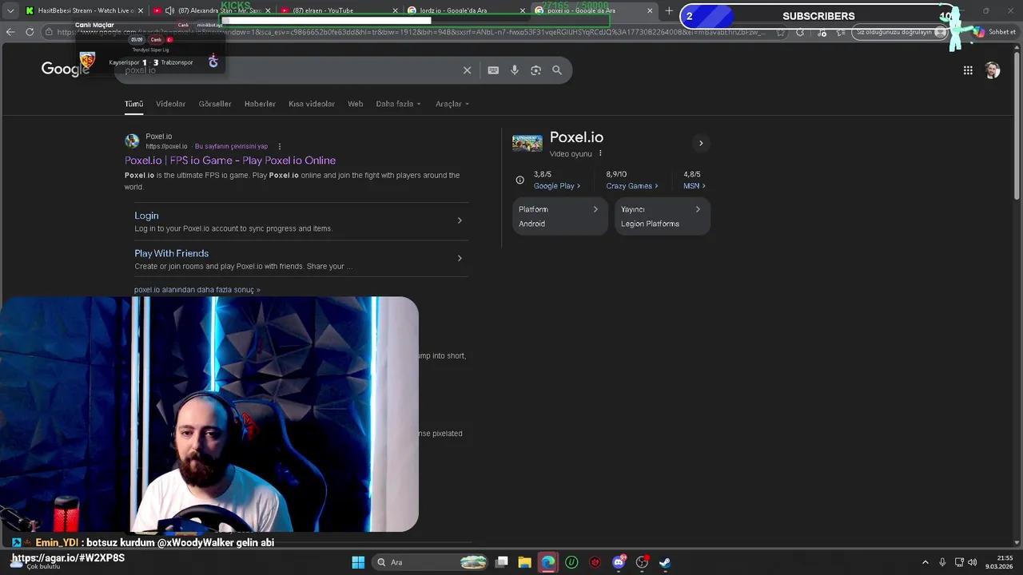Expand the Poxel.io knowledge panel arrow
The width and height of the screenshot is (1023, 575).
(701, 144)
